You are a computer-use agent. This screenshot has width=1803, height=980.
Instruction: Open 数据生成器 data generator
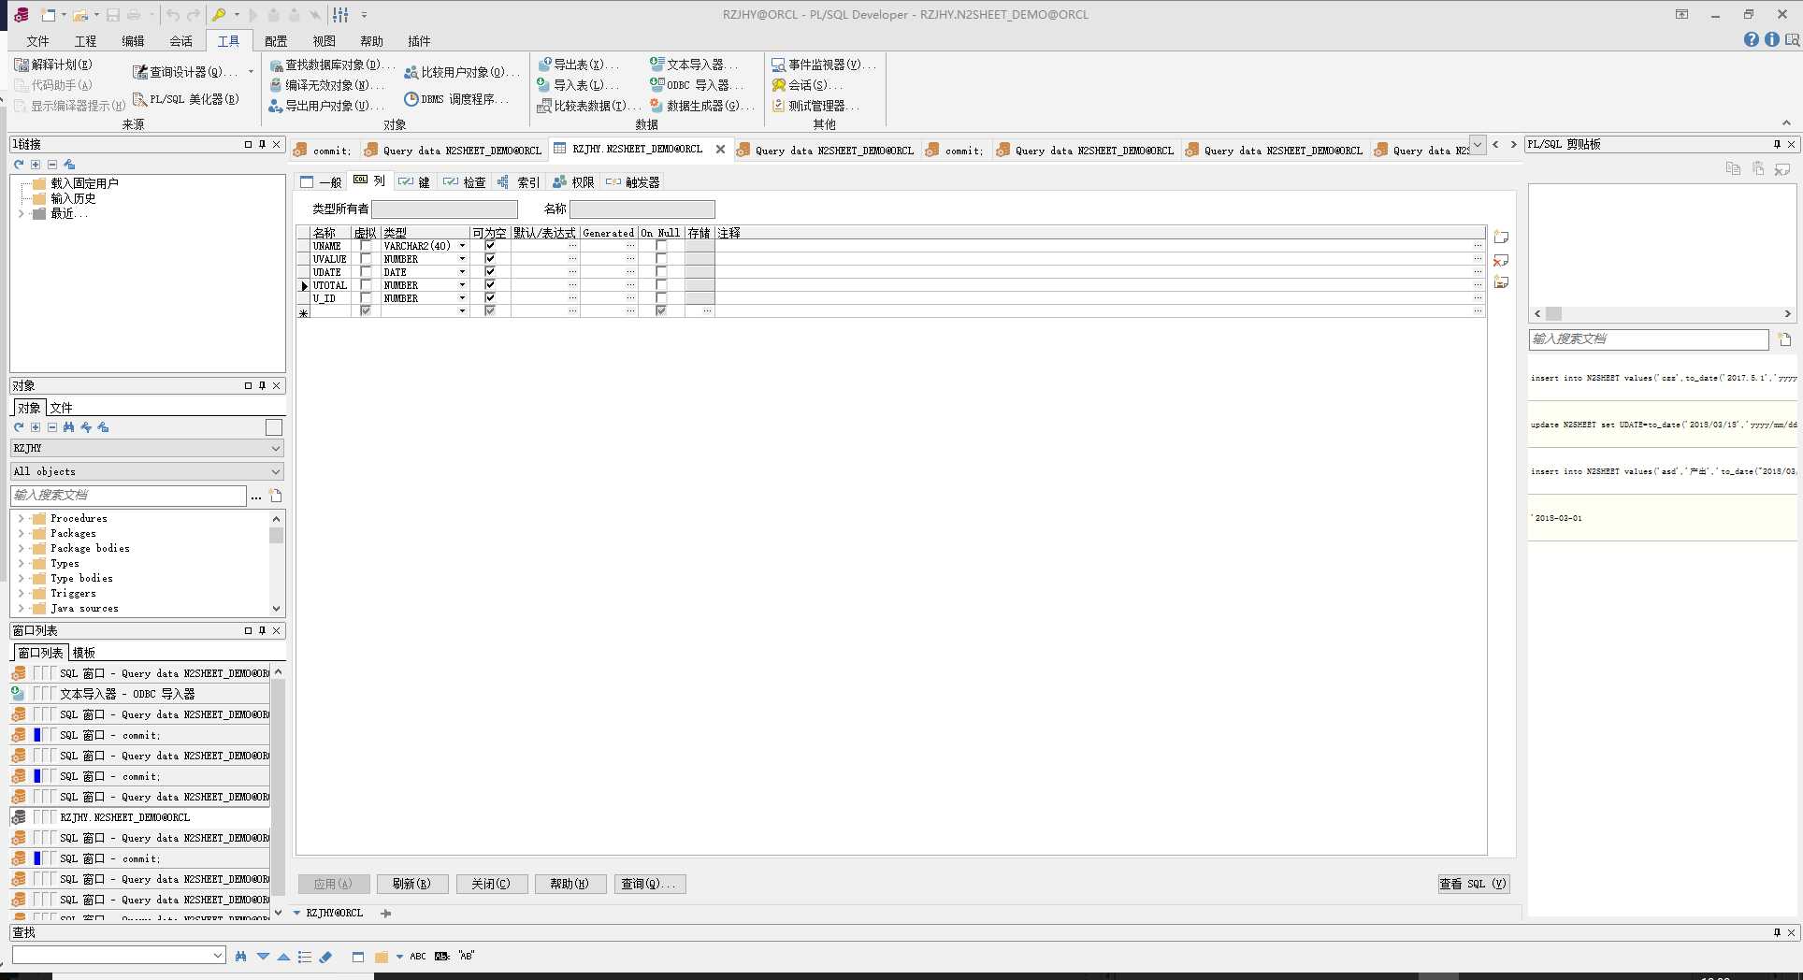point(701,106)
